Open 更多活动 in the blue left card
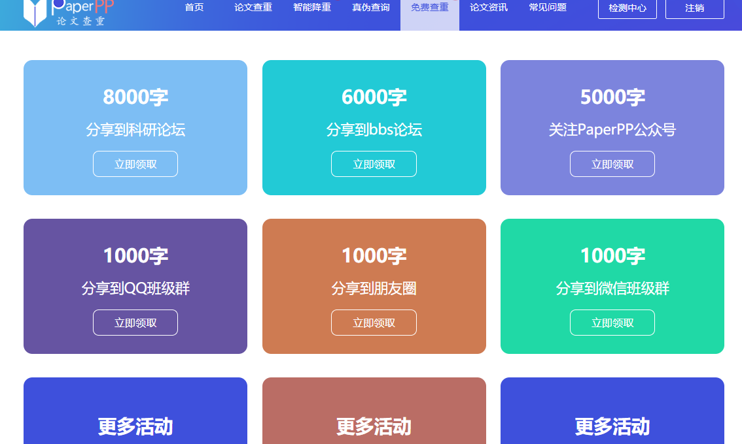 point(135,426)
